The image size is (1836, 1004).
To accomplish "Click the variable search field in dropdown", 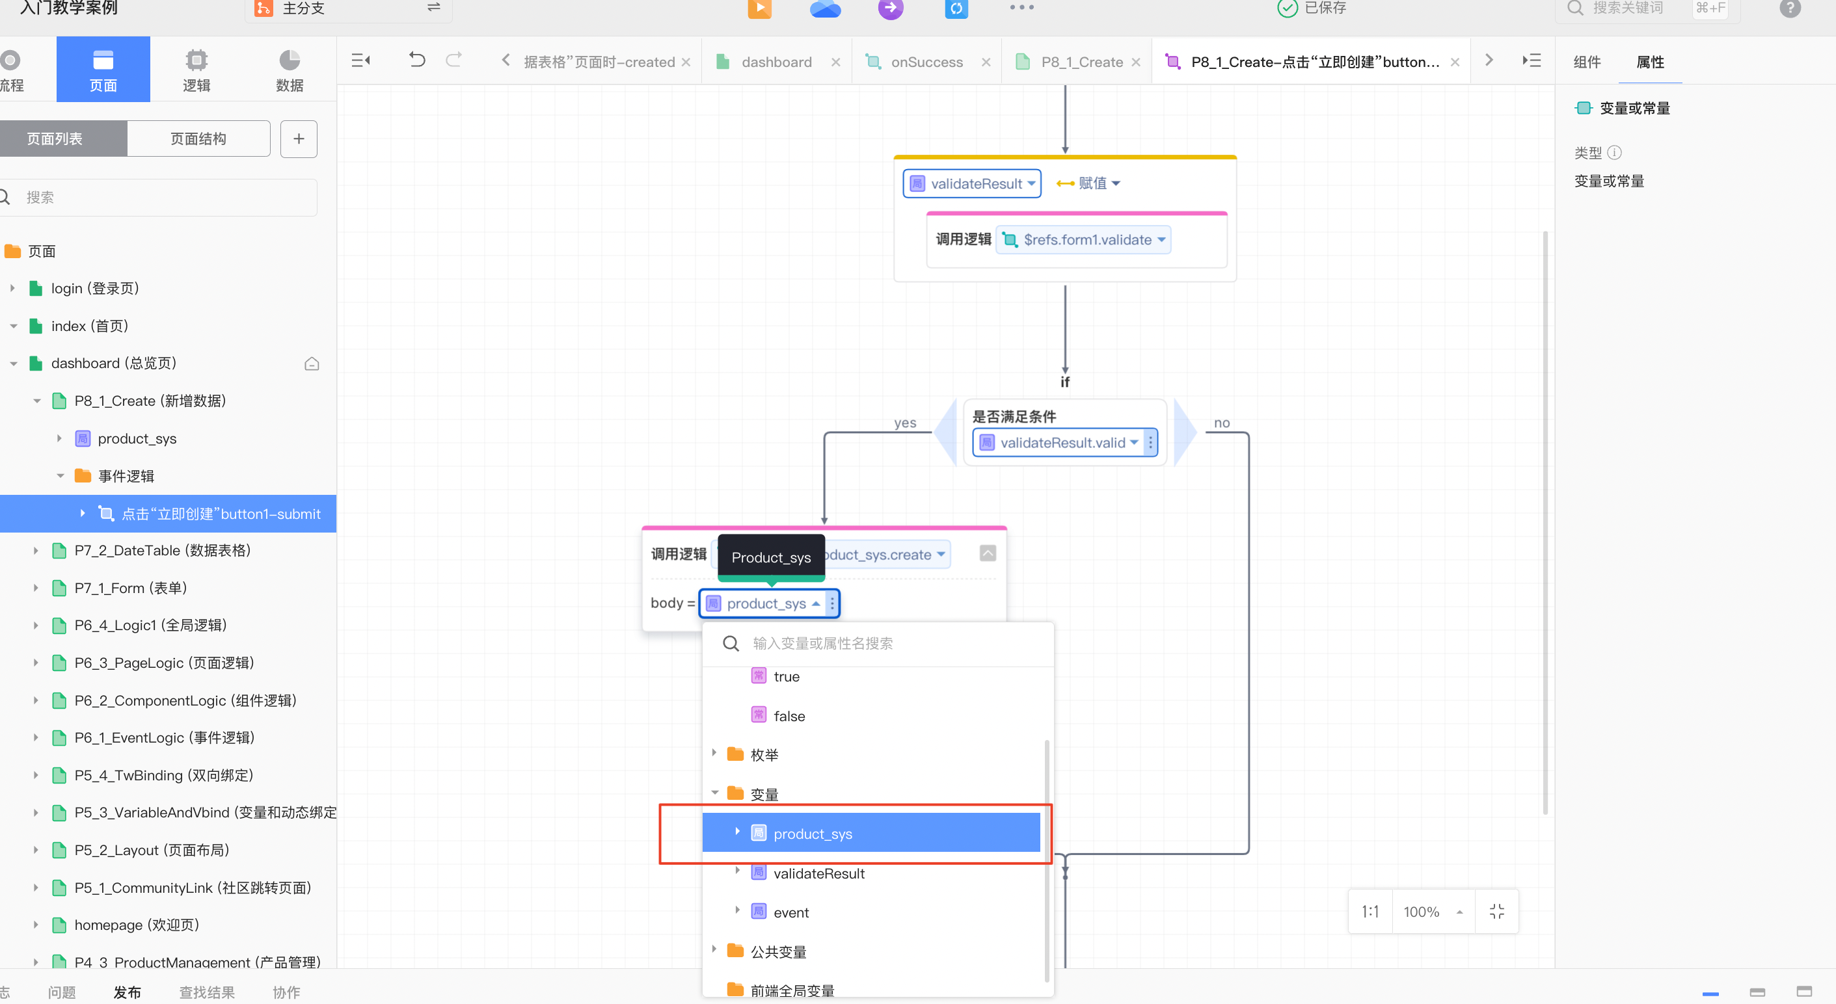I will (x=878, y=644).
